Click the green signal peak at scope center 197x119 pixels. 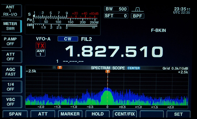pyautogui.click(x=107, y=98)
